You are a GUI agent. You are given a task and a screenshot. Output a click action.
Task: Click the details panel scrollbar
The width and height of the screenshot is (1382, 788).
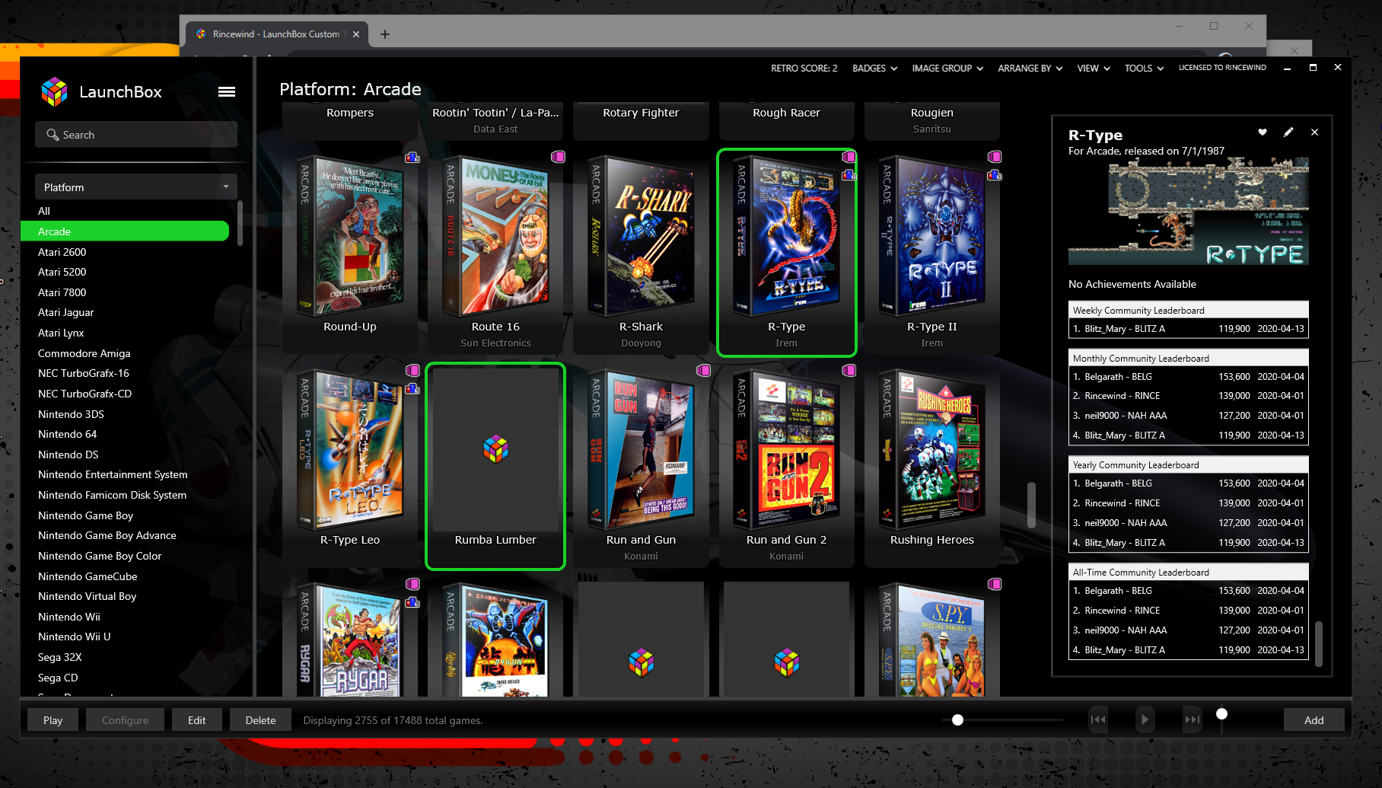[1319, 643]
